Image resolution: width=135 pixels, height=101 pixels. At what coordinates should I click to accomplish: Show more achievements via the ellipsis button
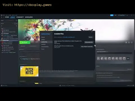[128, 59]
